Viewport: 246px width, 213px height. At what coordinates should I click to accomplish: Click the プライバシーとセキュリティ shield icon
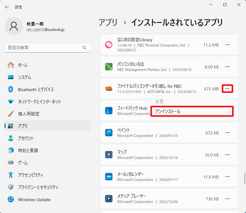click(11, 187)
